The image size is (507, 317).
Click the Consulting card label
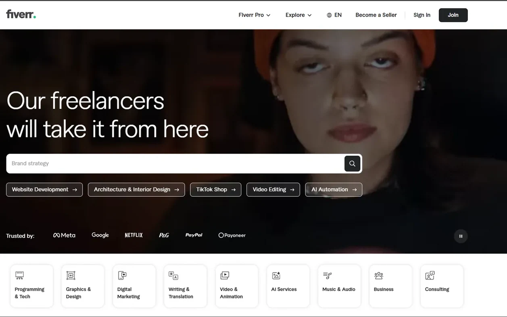click(x=437, y=289)
